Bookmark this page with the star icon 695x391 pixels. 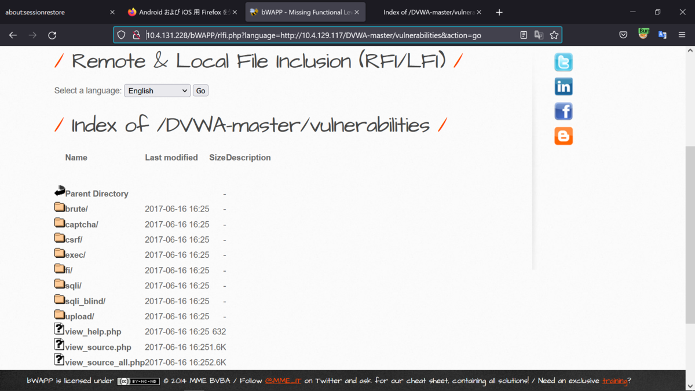coord(554,35)
